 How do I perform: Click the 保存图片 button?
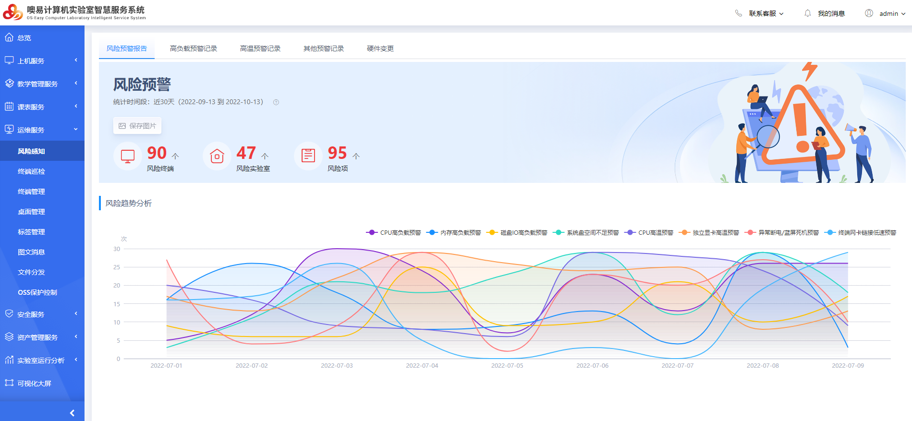(x=137, y=126)
